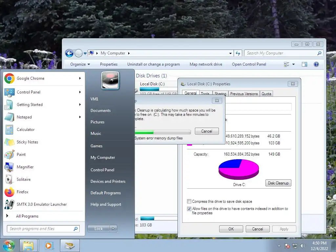Click the search magnifier in My Computer
The width and height of the screenshot is (336, 252).
pos(319,53)
